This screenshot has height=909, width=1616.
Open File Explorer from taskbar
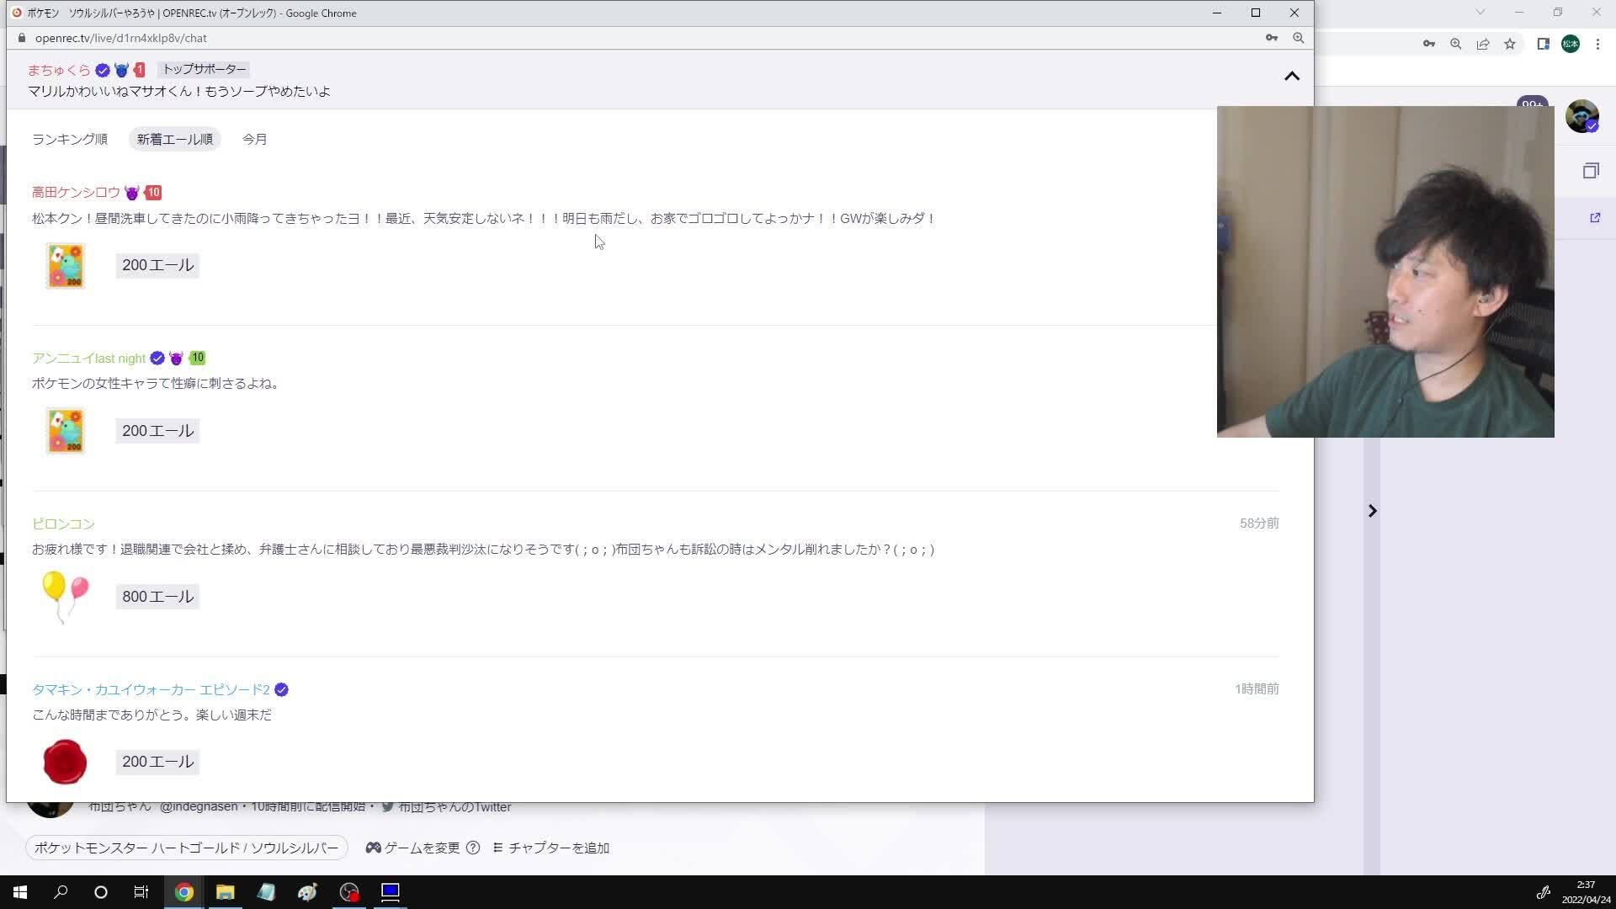point(226,892)
